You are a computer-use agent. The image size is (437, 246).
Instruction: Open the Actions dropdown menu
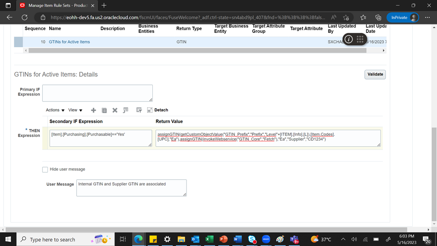point(55,110)
